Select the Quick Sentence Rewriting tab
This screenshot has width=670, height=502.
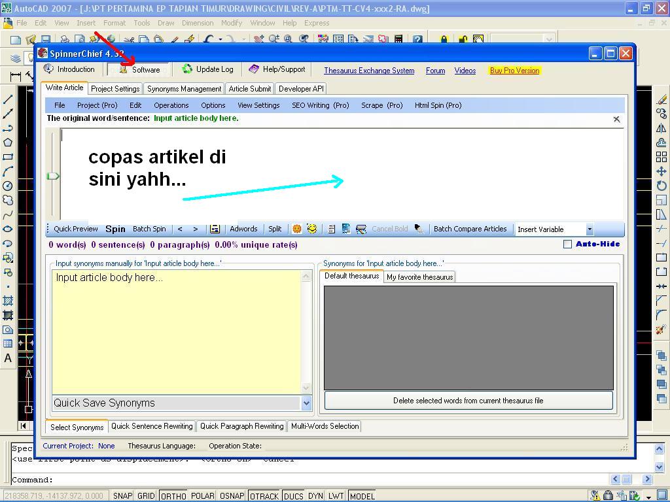(152, 426)
